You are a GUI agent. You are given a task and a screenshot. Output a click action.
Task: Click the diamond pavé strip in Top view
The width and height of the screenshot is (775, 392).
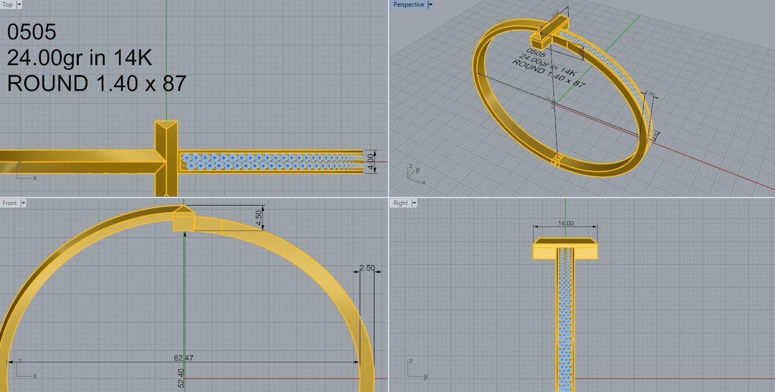pos(271,162)
